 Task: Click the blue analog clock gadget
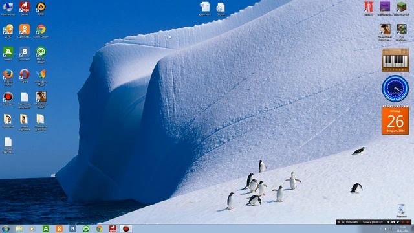pos(395,89)
